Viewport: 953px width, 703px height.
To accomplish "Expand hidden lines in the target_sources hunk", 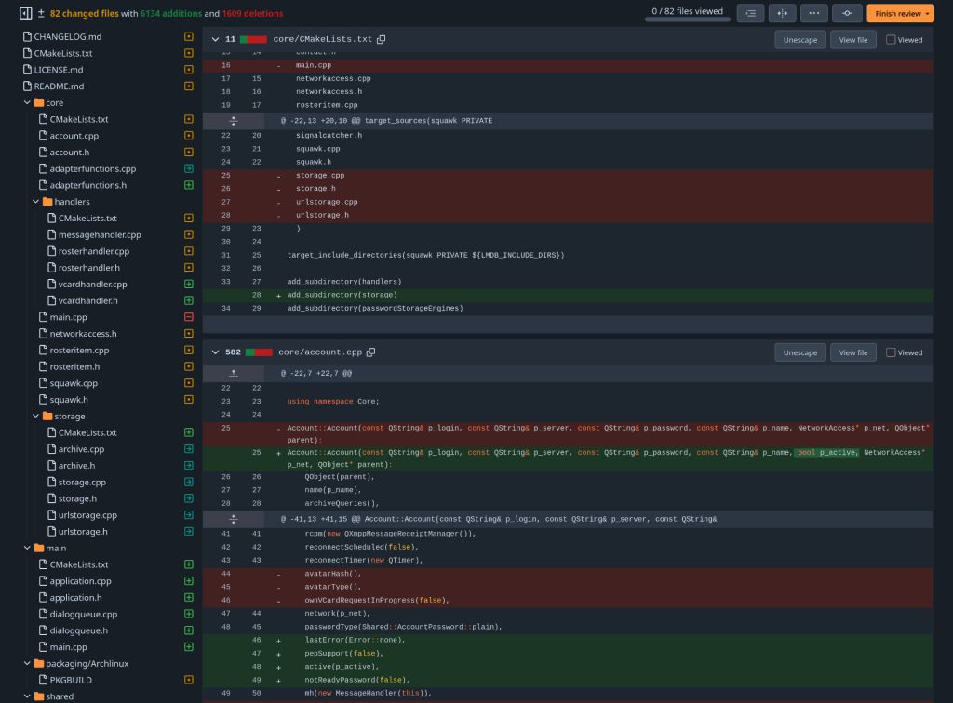I will tap(233, 120).
